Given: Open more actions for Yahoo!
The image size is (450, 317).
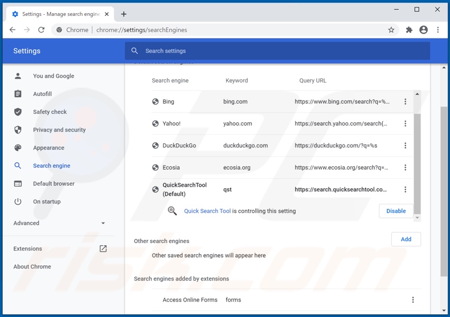Looking at the screenshot, I should pos(405,123).
